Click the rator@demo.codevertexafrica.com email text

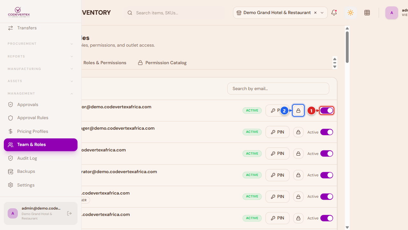click(119, 172)
